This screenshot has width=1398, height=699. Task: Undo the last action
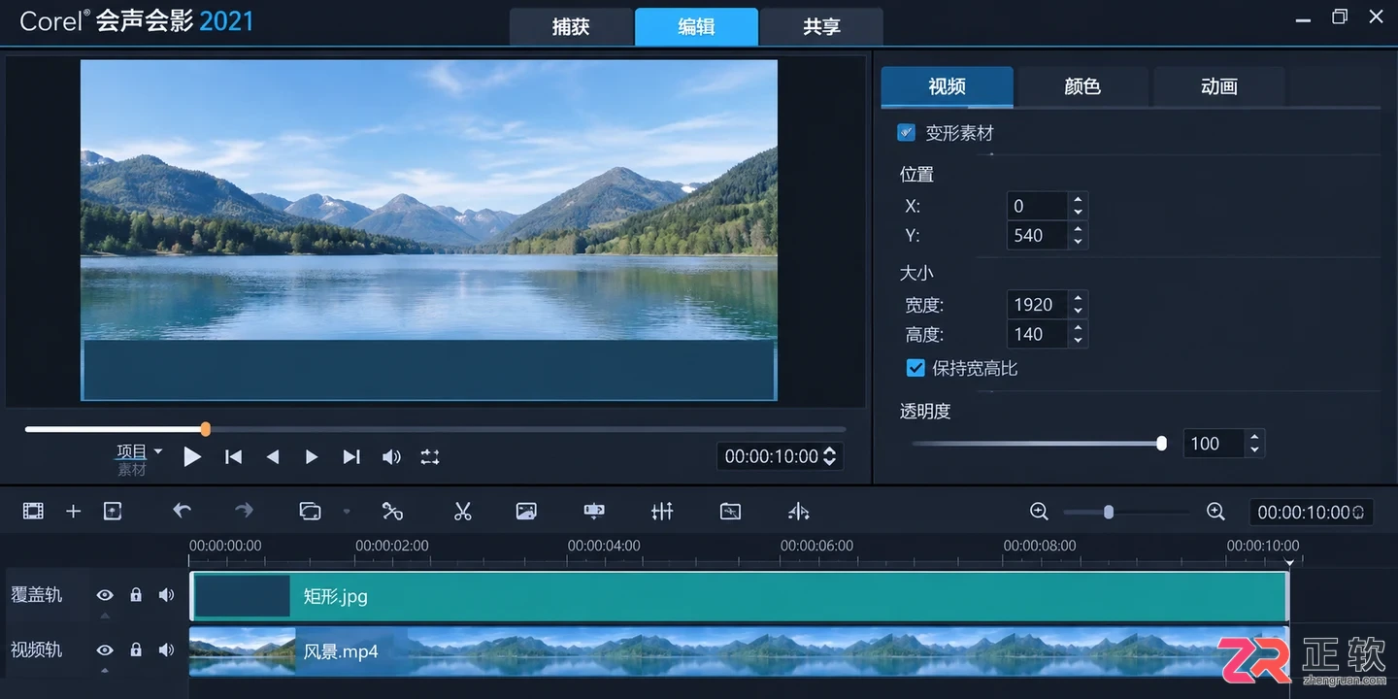[x=183, y=511]
